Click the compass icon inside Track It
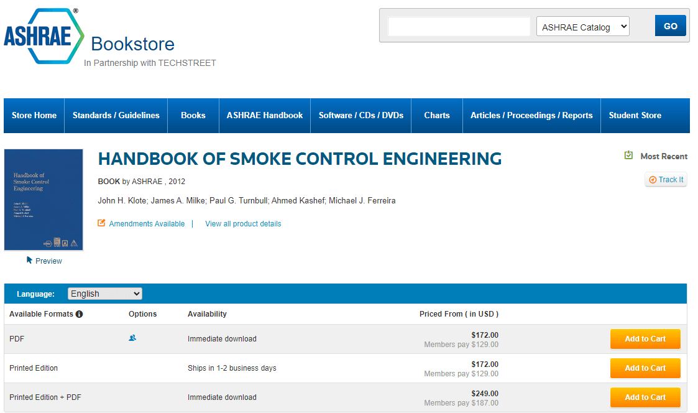 click(654, 179)
